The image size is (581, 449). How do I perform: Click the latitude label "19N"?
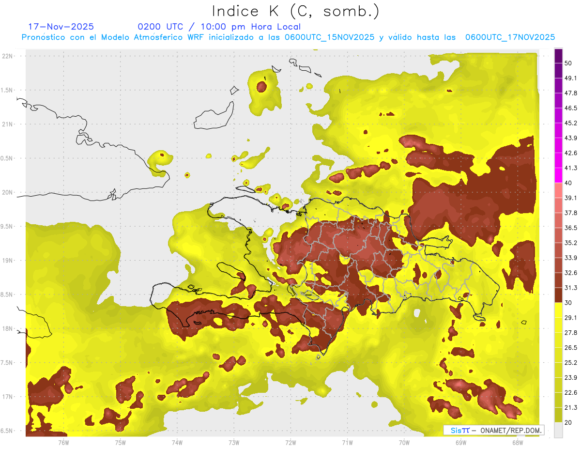click(8, 261)
